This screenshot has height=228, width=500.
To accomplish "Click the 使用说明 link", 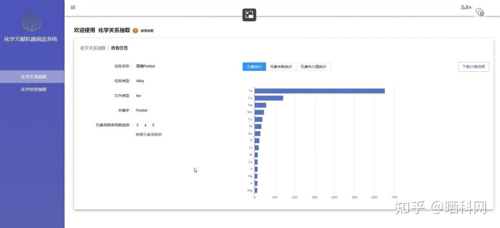I will tap(147, 31).
